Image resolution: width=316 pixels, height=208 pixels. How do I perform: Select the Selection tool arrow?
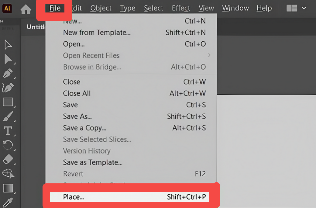(x=8, y=45)
